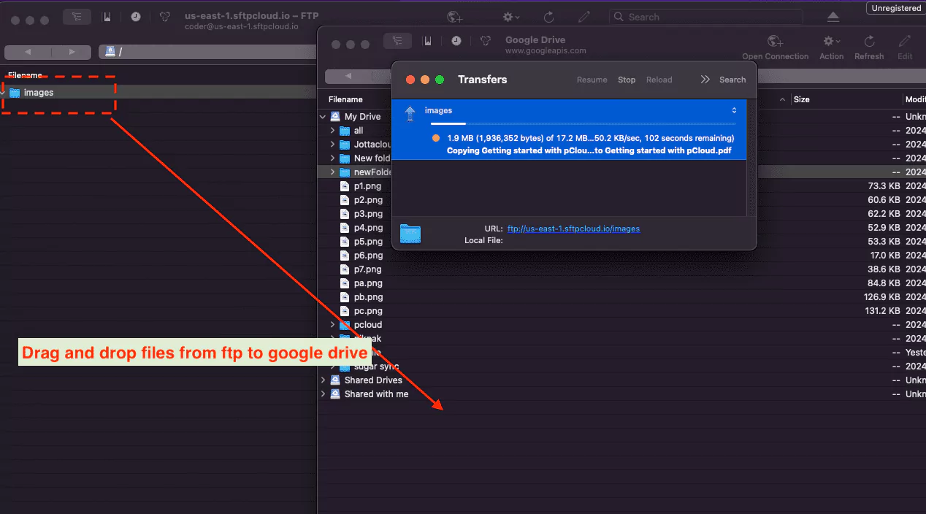Expand the 'all' folder
926x514 pixels.
[333, 131]
